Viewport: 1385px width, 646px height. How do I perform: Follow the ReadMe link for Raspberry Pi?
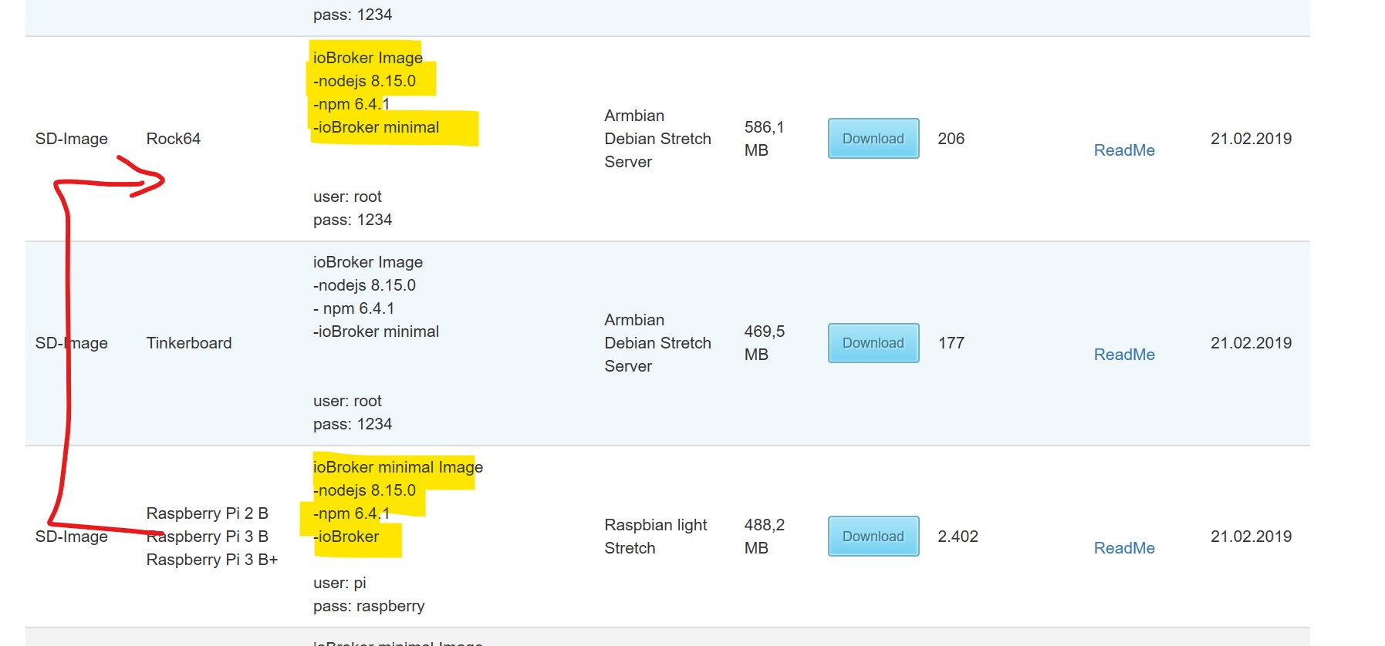[x=1123, y=548]
